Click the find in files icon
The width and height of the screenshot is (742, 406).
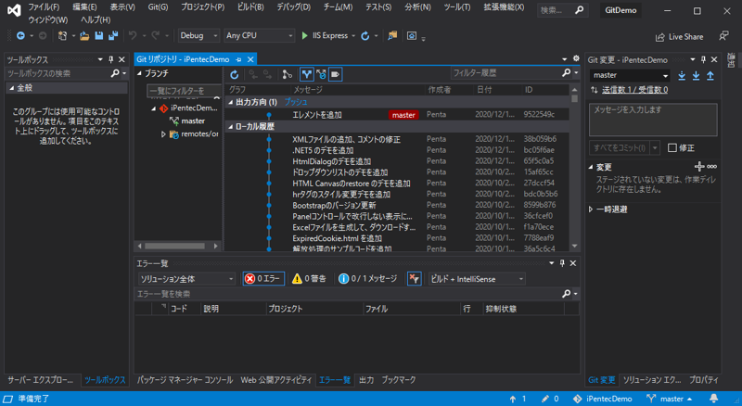[392, 35]
